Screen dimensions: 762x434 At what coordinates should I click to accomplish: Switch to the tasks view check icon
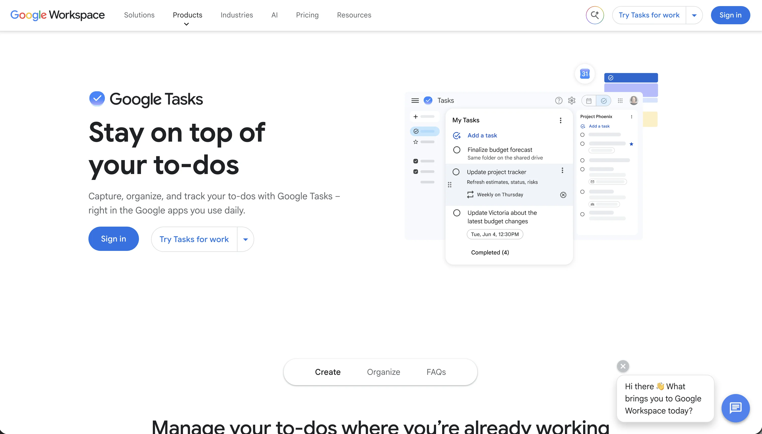click(604, 101)
